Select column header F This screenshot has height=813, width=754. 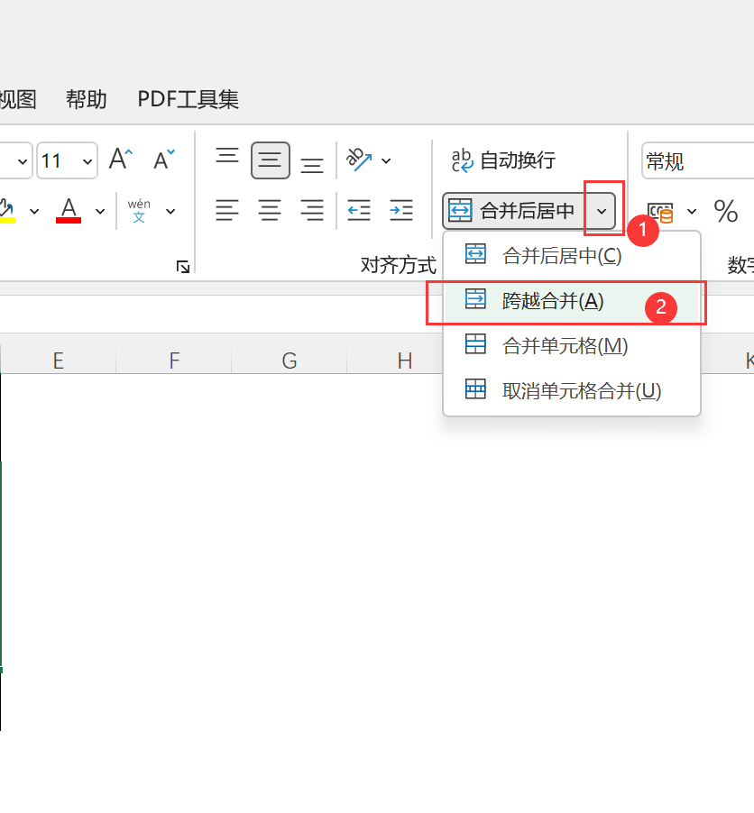click(x=172, y=360)
